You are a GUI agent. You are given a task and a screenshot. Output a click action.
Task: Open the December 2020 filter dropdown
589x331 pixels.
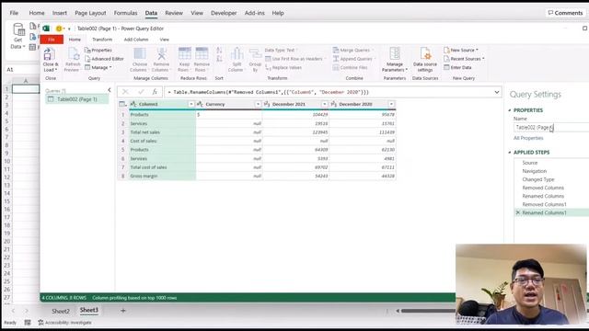(391, 104)
